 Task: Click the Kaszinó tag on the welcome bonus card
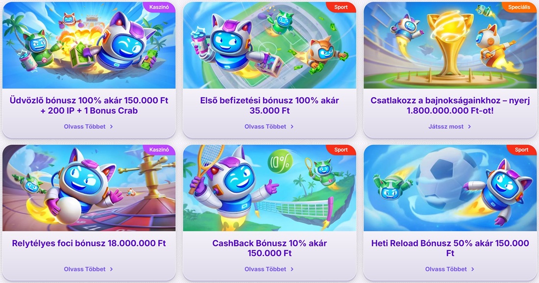click(159, 7)
